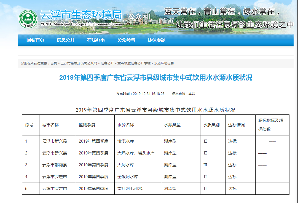Open the 环保专题 navigation tab
The image size is (298, 203).
(157, 40)
